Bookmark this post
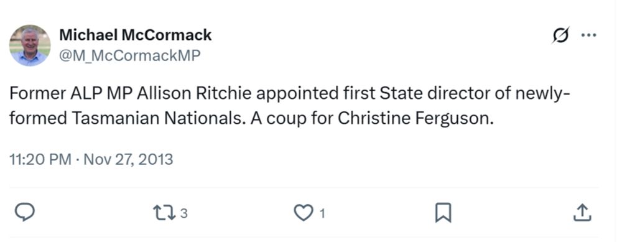Viewport: 622px width, 242px height. [x=443, y=213]
